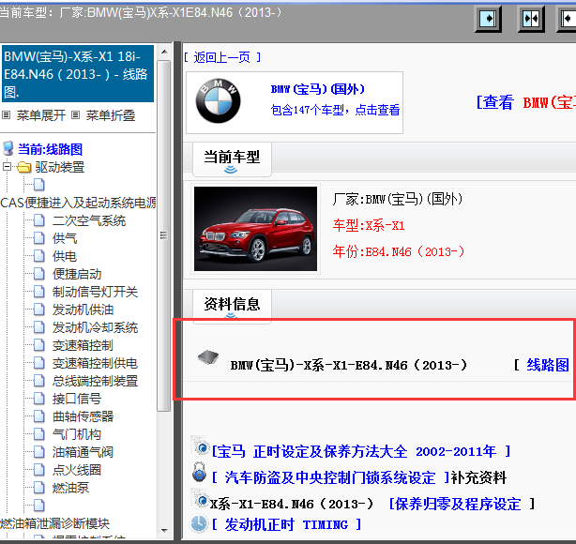
Task: Open the 线路图 link in 资料信息
Action: tap(548, 365)
